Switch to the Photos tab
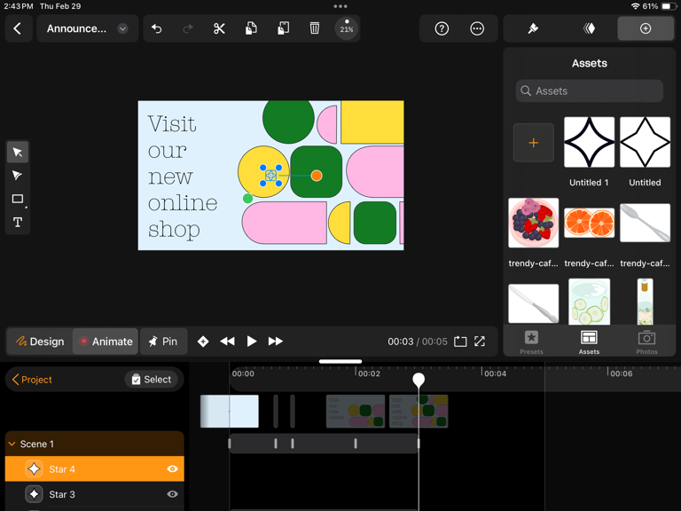 pos(646,342)
